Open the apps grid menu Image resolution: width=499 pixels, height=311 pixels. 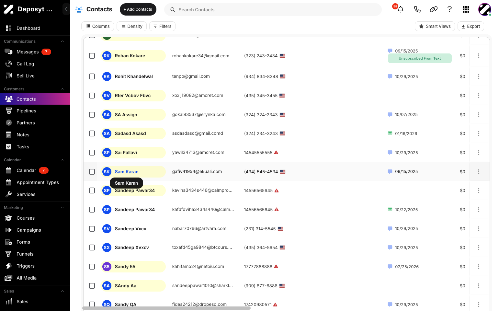pos(466,9)
